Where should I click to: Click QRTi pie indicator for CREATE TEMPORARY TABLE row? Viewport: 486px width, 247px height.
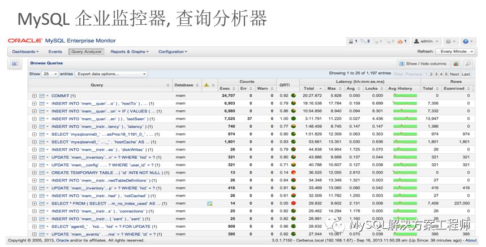pos(293,172)
